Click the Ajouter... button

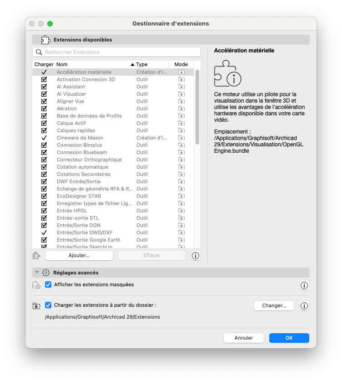(79, 256)
